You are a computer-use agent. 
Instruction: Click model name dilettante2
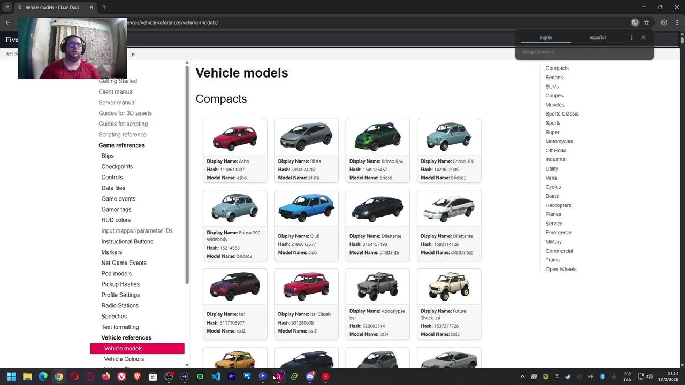(x=461, y=252)
